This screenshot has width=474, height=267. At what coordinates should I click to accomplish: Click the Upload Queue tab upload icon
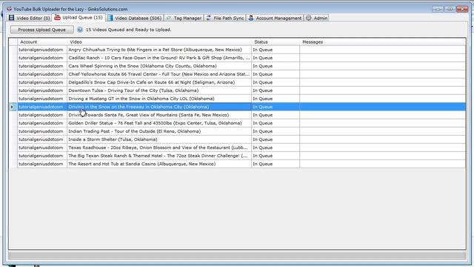point(57,18)
